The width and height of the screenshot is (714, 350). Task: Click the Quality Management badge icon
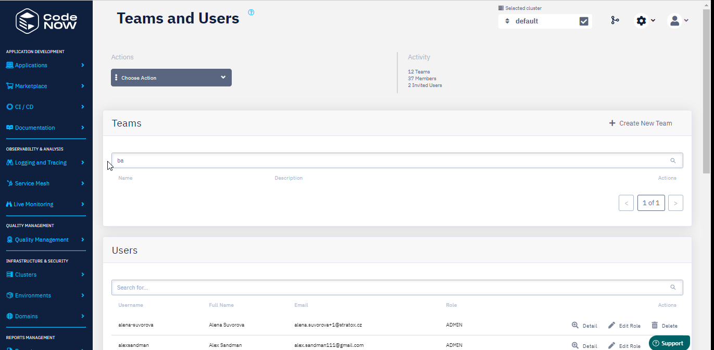coord(10,240)
